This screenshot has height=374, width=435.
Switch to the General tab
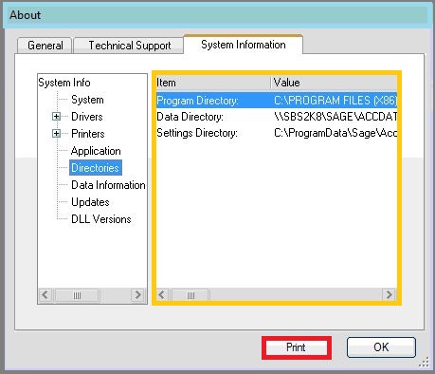pyautogui.click(x=45, y=46)
